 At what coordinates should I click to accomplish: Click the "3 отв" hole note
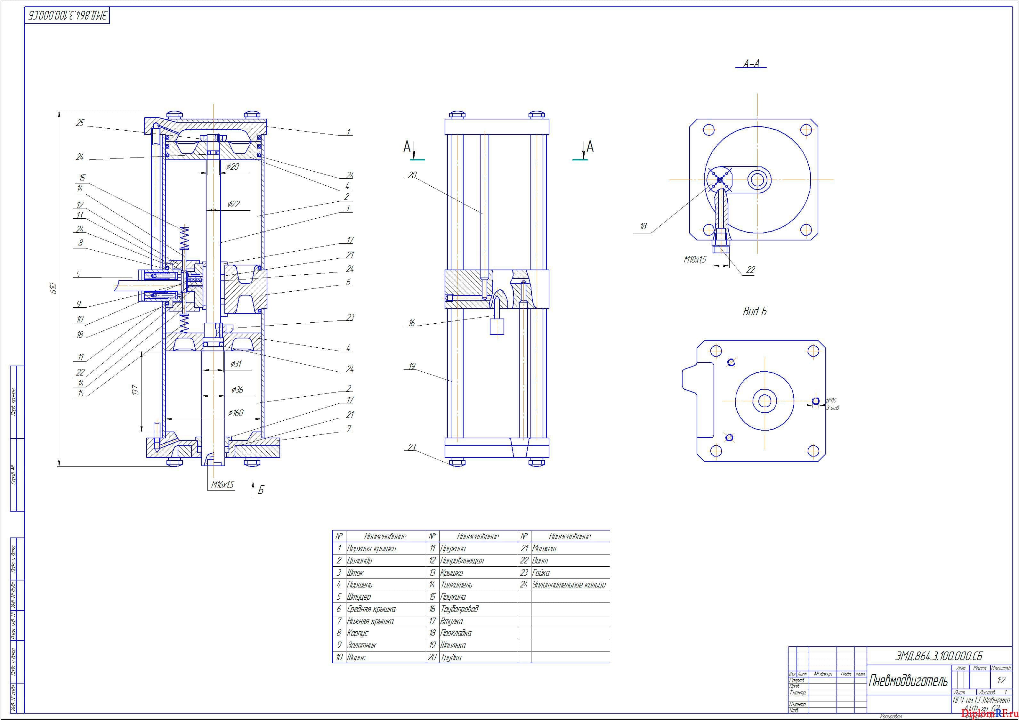point(833,408)
